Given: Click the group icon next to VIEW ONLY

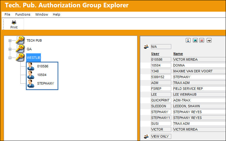Looking at the screenshot, I should click(x=146, y=136).
